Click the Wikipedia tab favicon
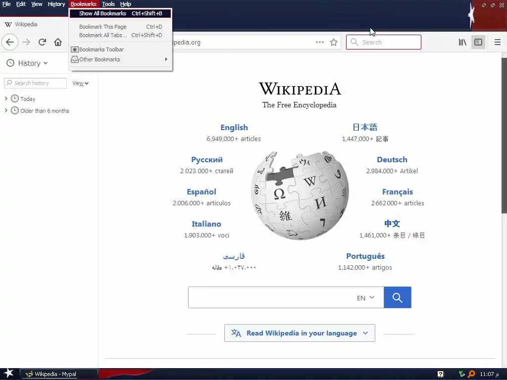507x380 pixels. [8, 24]
